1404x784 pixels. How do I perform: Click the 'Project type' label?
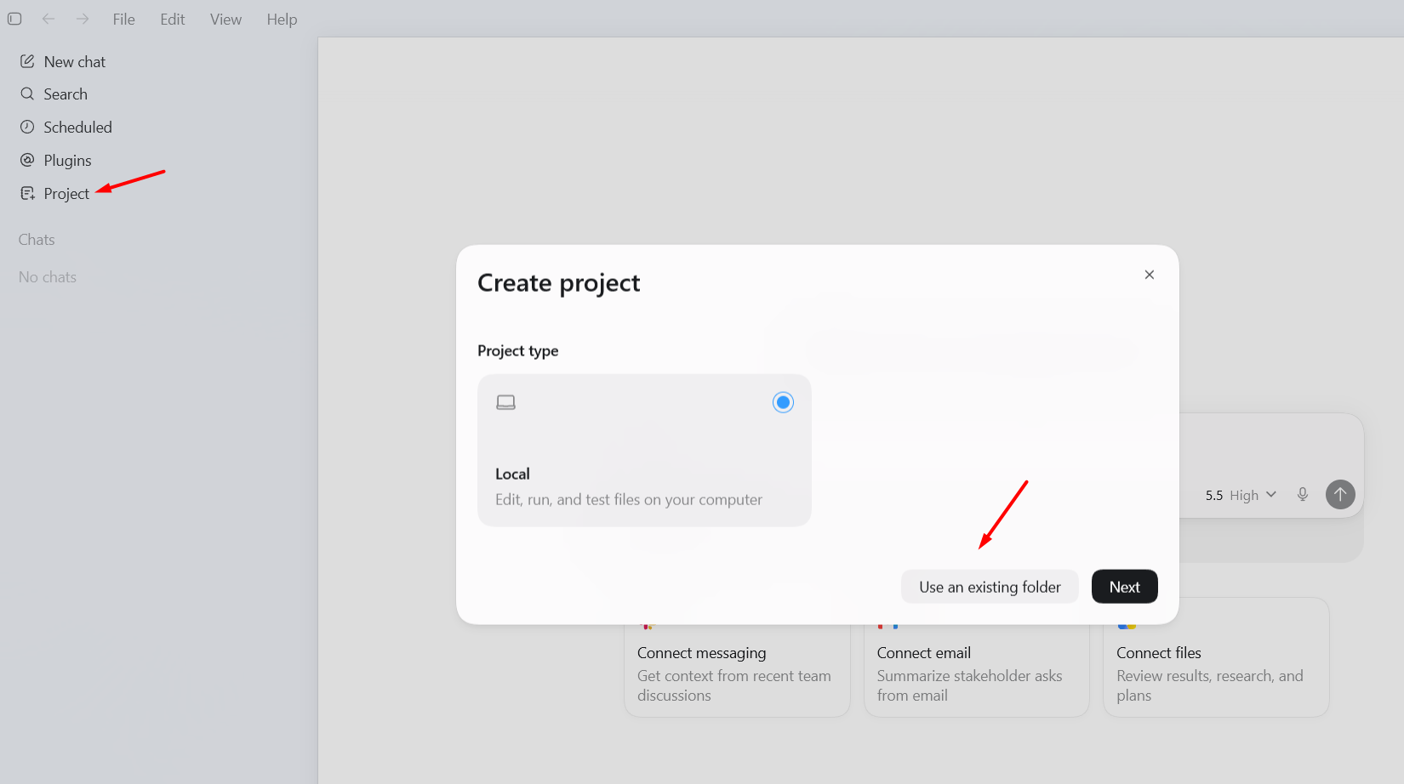tap(518, 351)
